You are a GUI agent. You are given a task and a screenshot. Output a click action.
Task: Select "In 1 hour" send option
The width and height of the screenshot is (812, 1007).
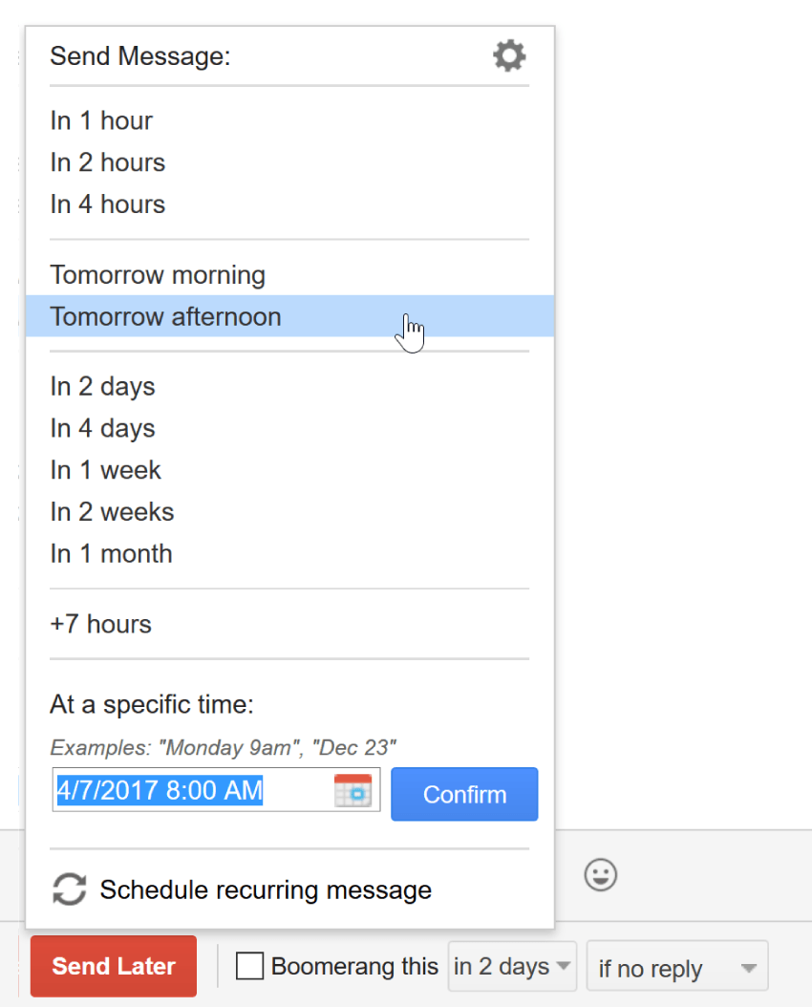click(101, 121)
